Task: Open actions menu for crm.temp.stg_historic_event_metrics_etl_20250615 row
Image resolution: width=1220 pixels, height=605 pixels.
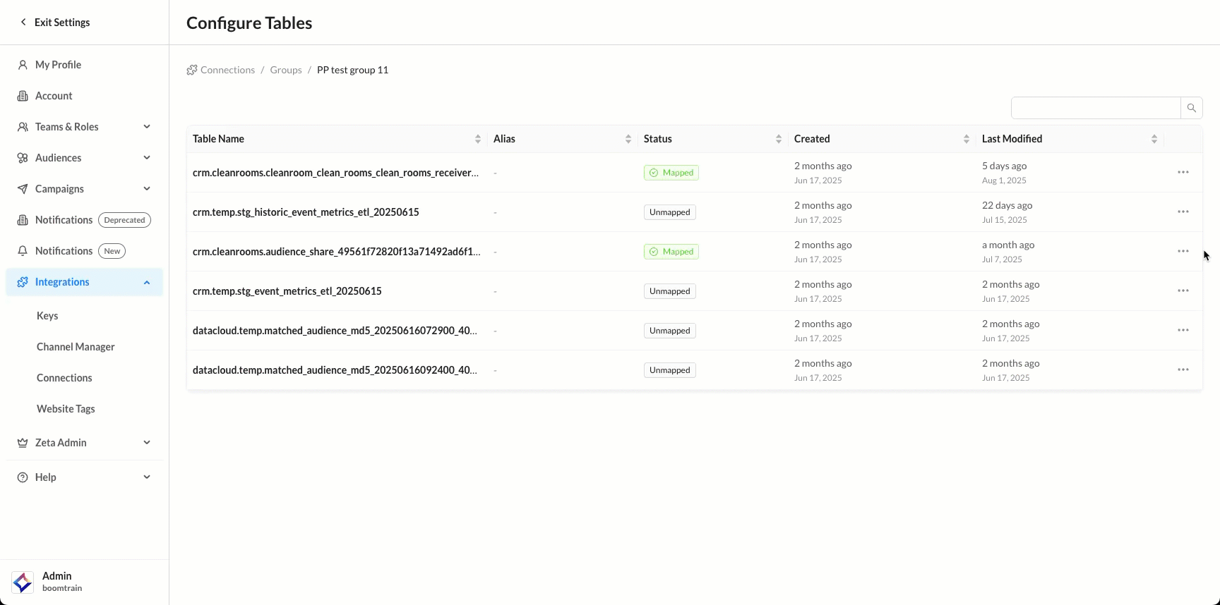Action: [1183, 212]
